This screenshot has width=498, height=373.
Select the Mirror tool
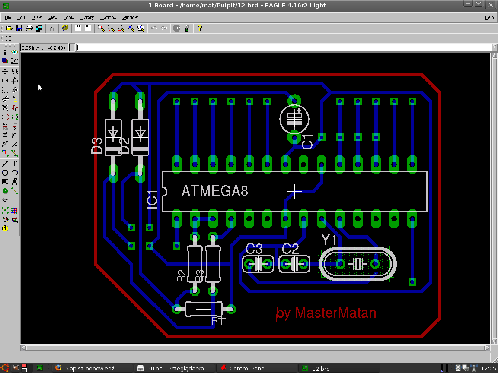[x=5, y=81]
